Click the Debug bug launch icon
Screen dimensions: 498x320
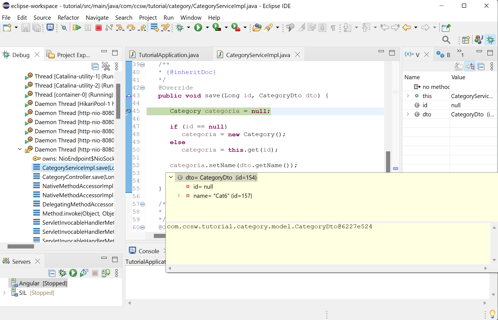[x=180, y=27]
